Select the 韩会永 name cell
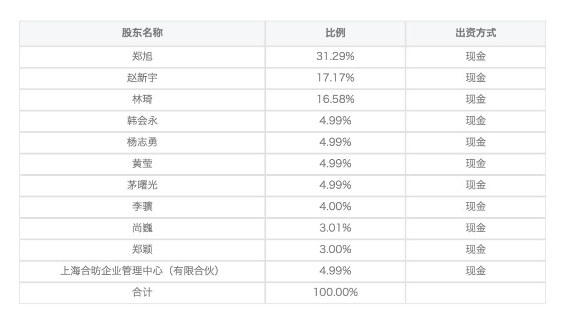This screenshot has width=565, height=320. tap(142, 121)
